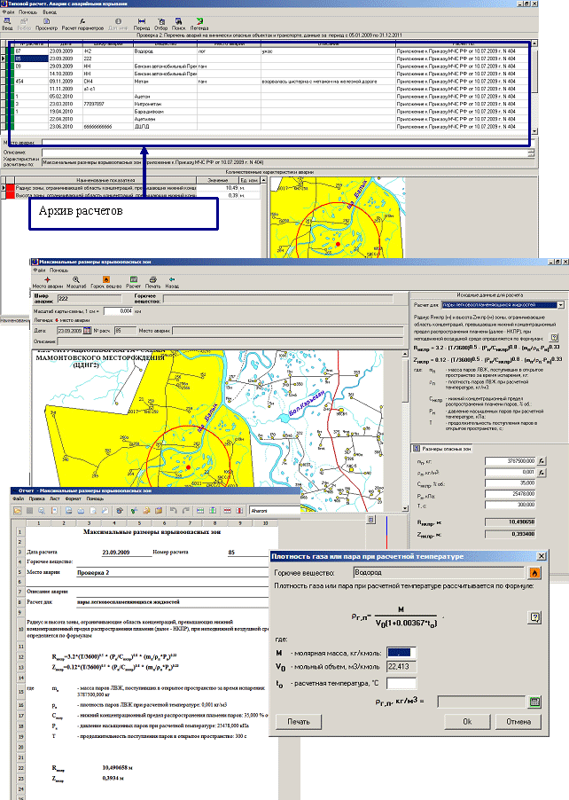Open the formula help question-mark button in dialog
The image size is (569, 800).
534,616
